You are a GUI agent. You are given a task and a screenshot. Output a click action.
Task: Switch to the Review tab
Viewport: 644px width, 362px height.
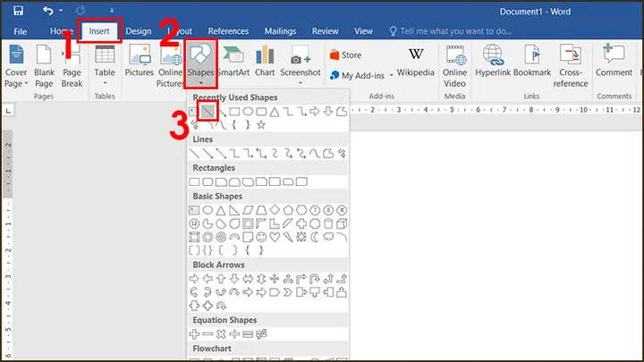tap(325, 31)
